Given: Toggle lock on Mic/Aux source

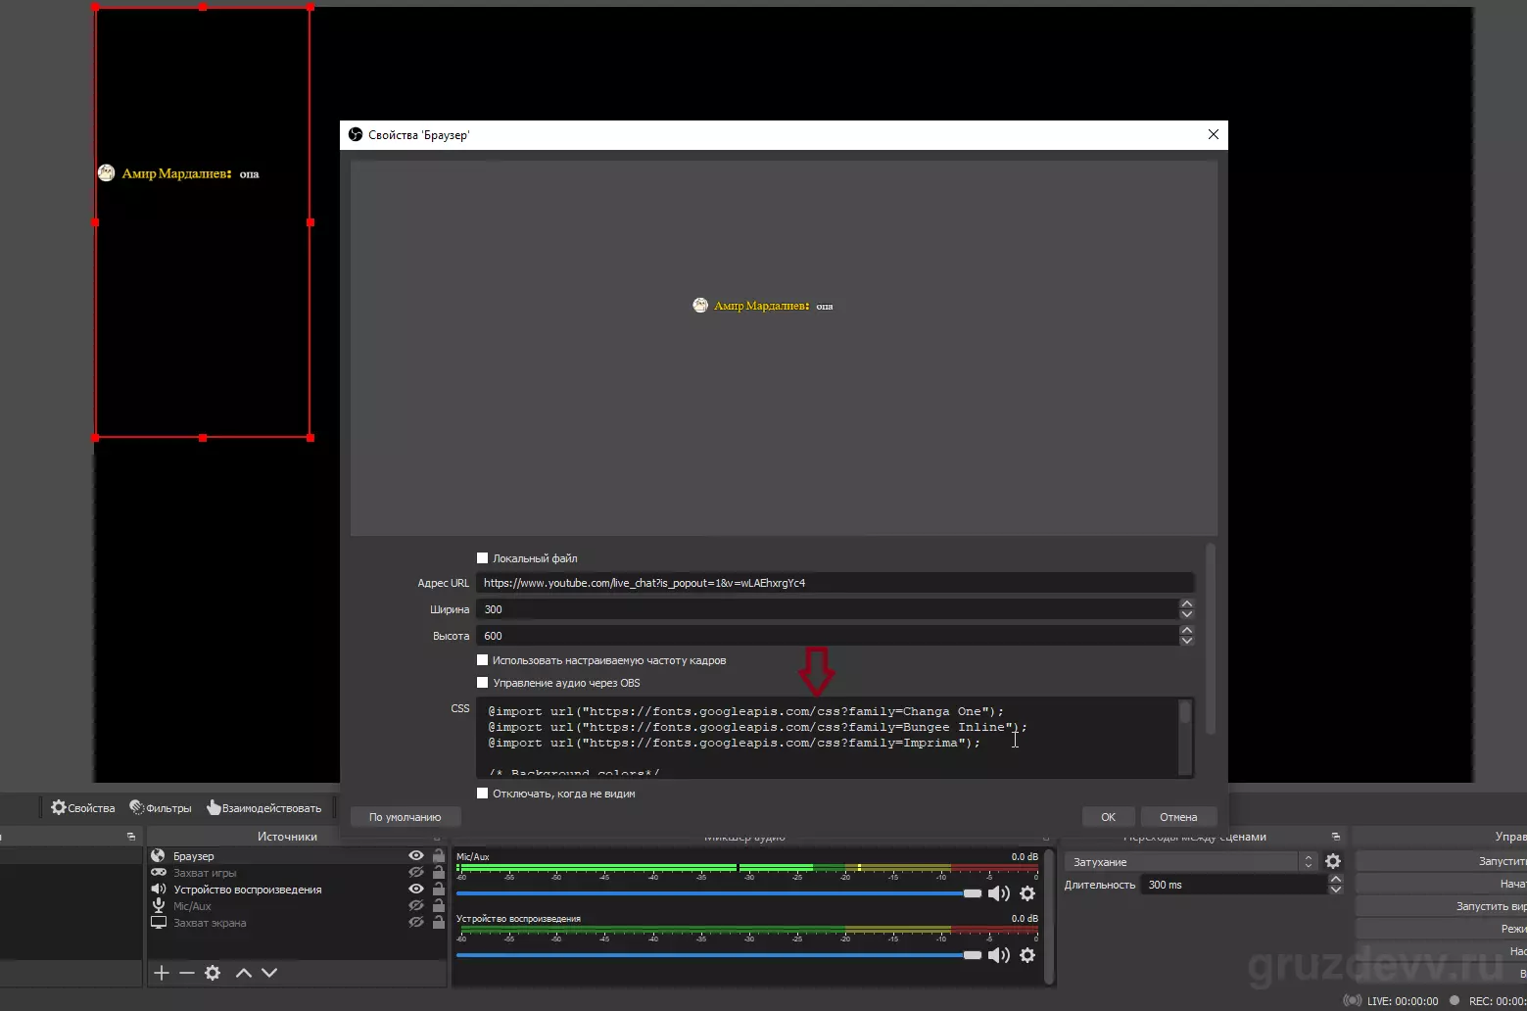Looking at the screenshot, I should point(439,906).
